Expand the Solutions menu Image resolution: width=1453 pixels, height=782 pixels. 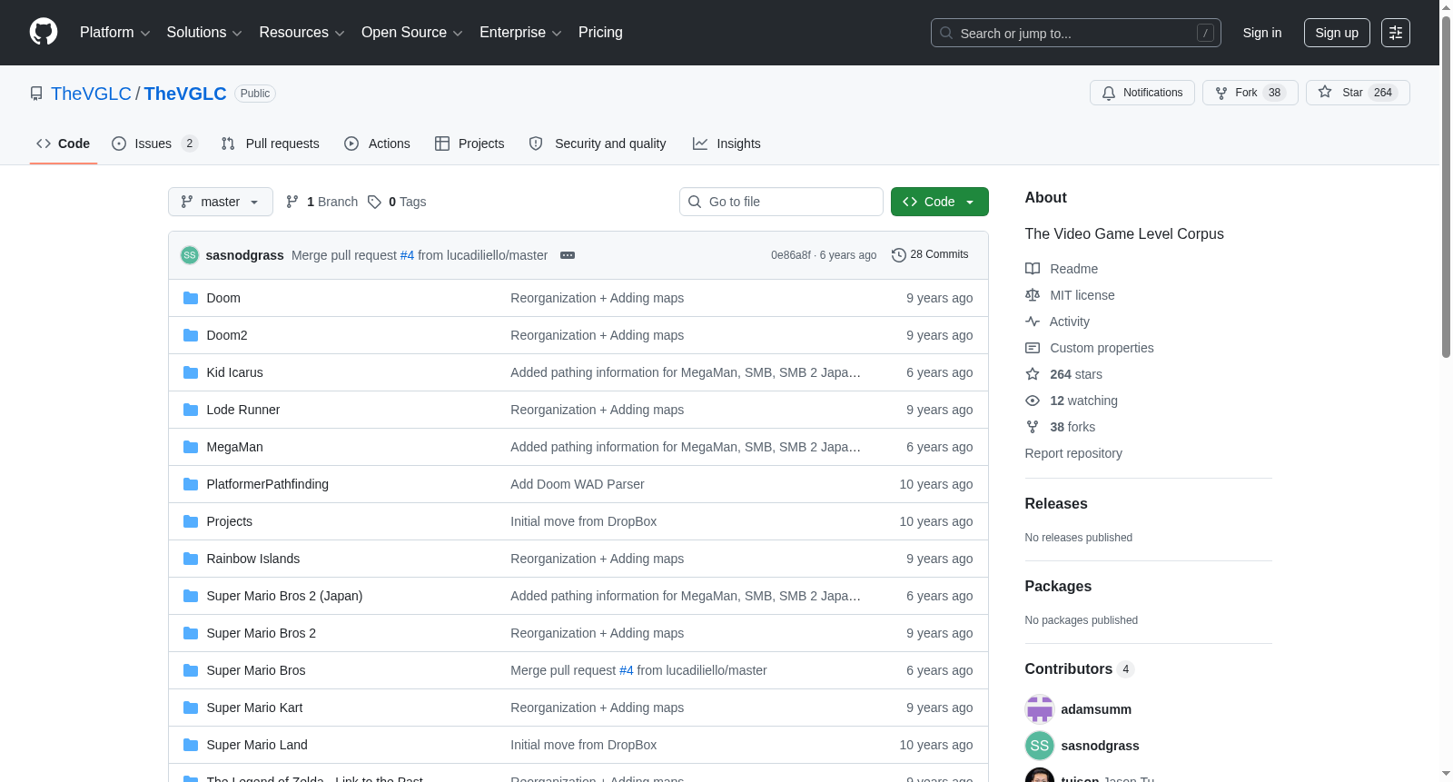coord(204,33)
